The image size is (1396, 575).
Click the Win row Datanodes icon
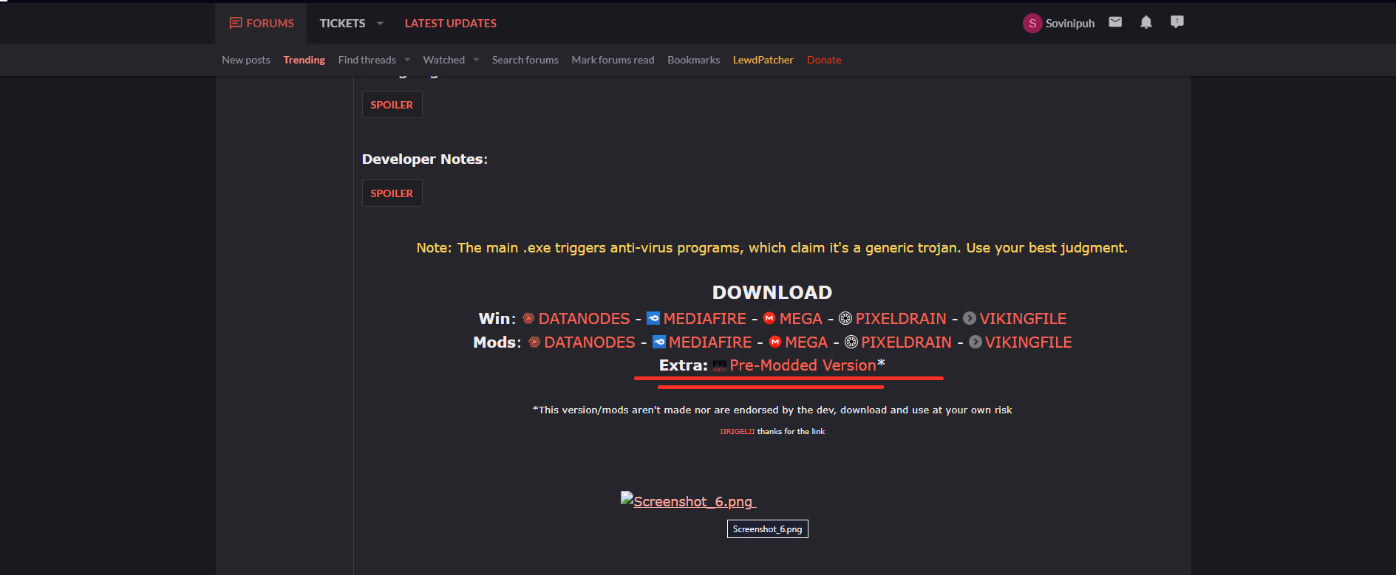tap(528, 318)
